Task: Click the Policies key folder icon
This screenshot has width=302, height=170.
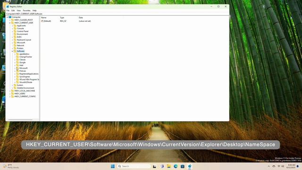Action: 17,71
